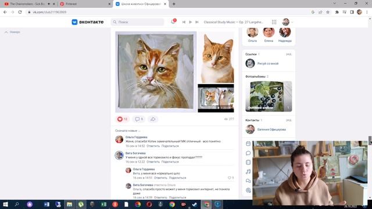
Task: Share this page from address bar
Action: click(320, 12)
